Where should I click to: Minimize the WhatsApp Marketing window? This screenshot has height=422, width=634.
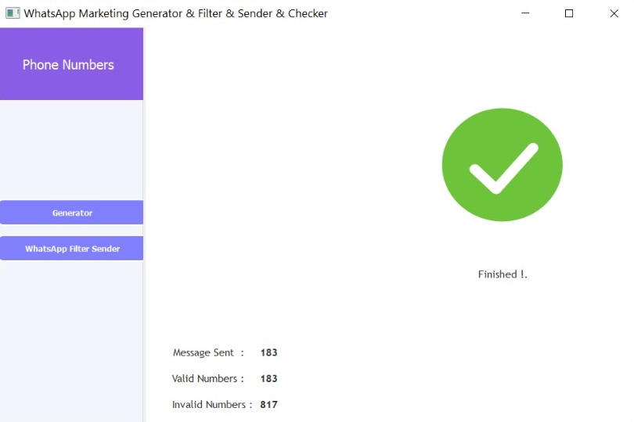pos(525,13)
